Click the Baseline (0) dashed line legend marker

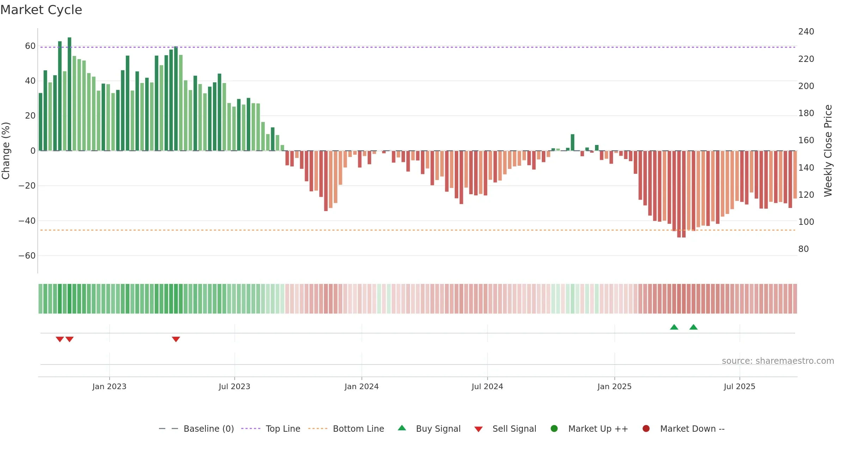click(x=168, y=429)
